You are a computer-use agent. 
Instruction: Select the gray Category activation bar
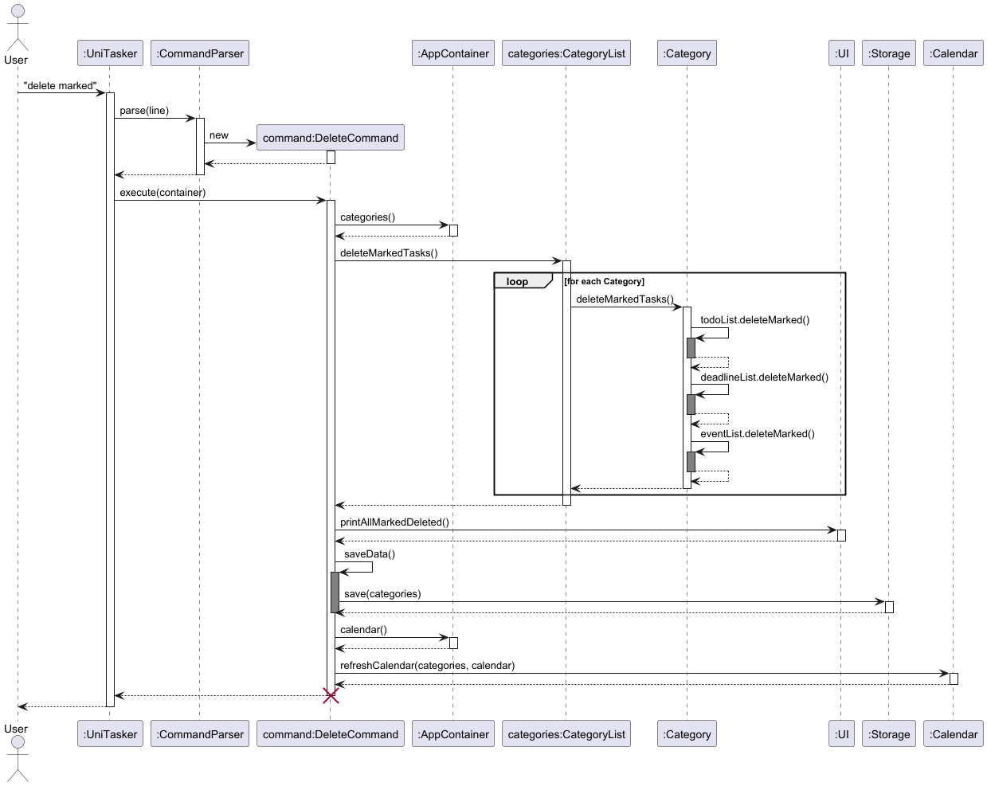690,346
